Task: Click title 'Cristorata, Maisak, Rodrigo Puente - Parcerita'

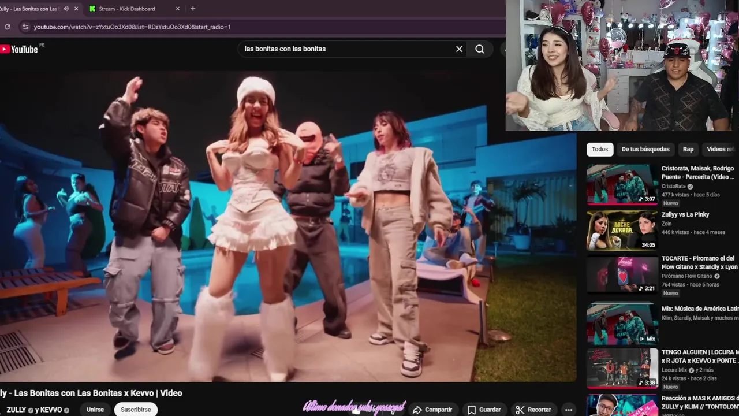Action: coord(698,173)
